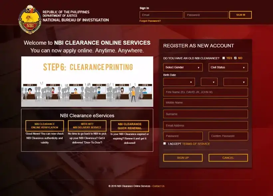Open the Civil Status dropdown
273x196 pixels.
228,67
